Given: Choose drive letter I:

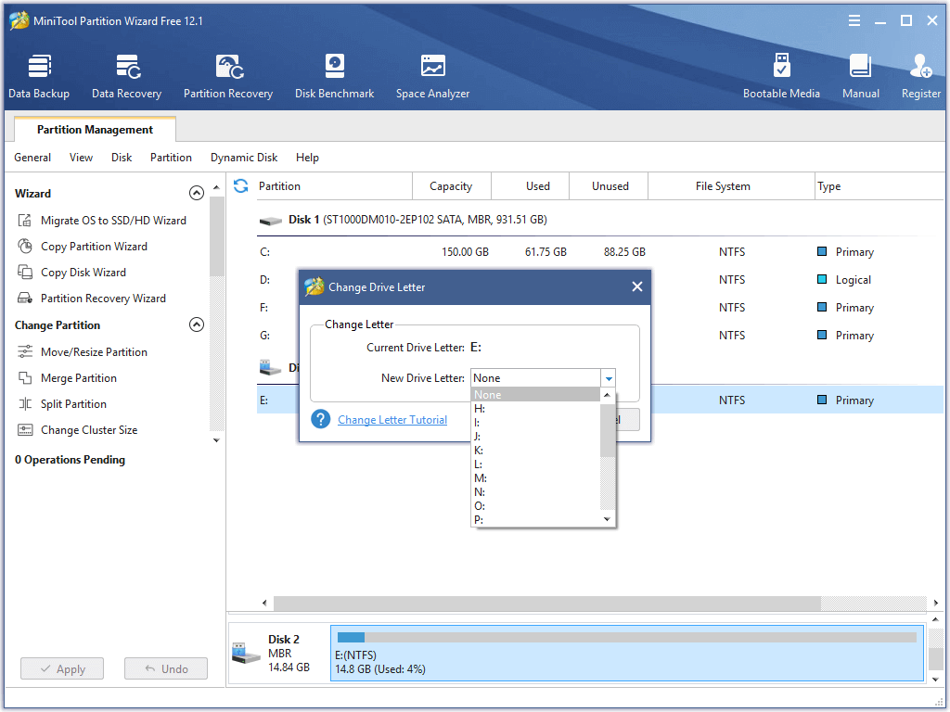Looking at the screenshot, I should pos(535,423).
